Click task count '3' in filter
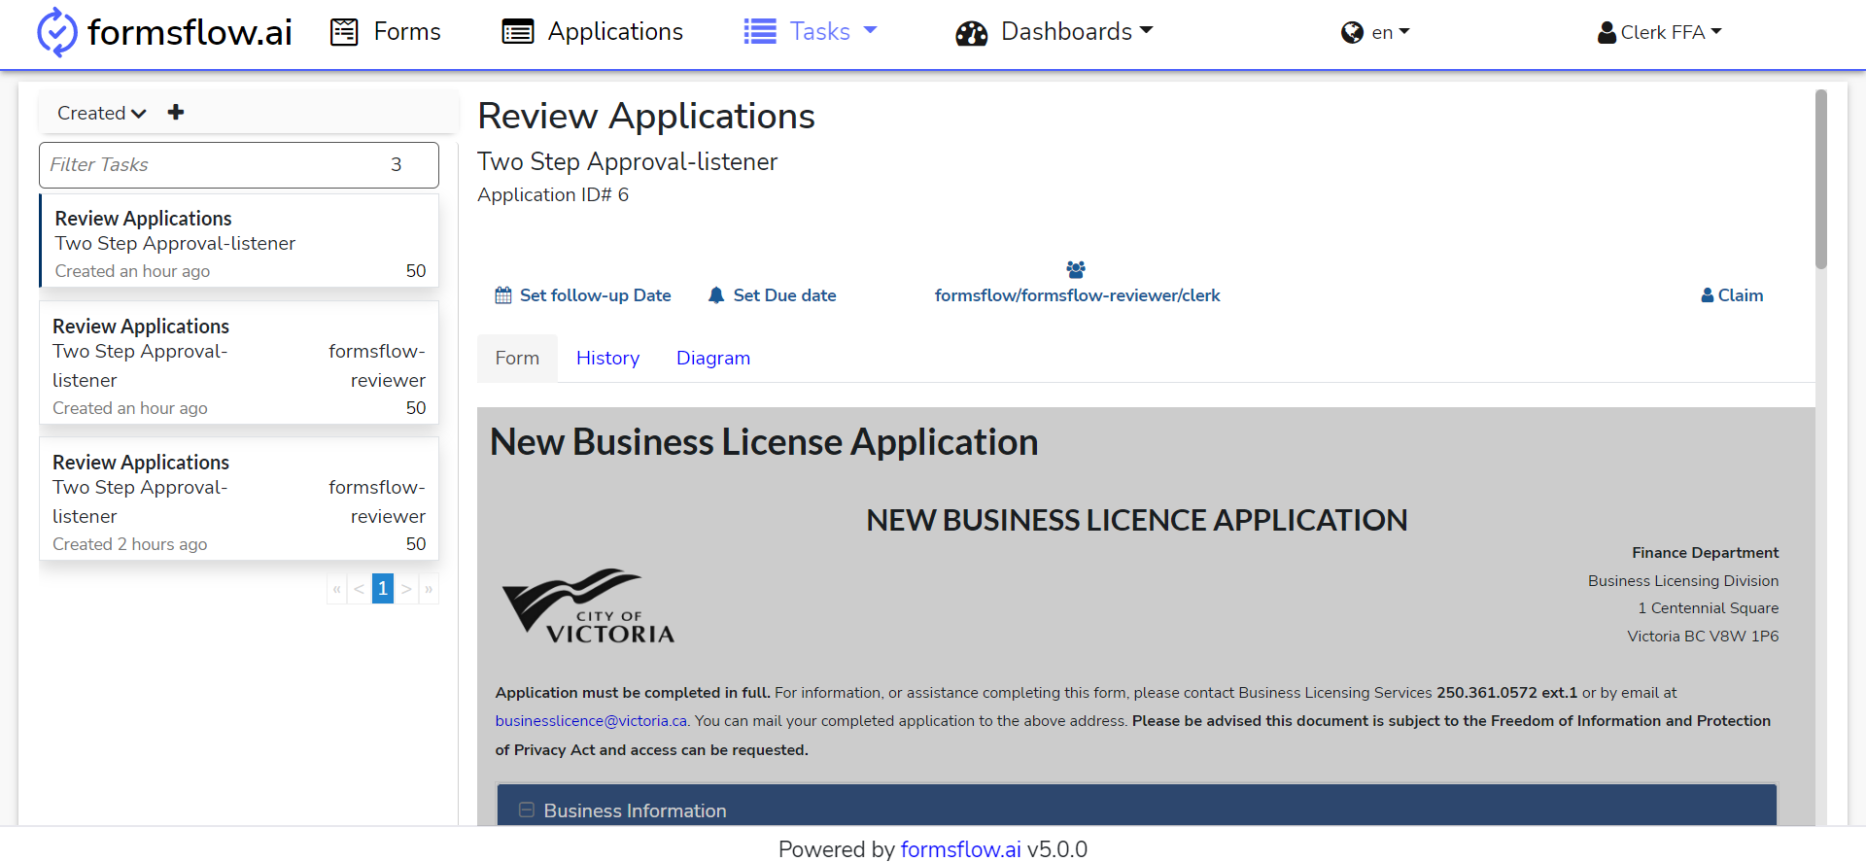This screenshot has height=862, width=1866. (397, 165)
